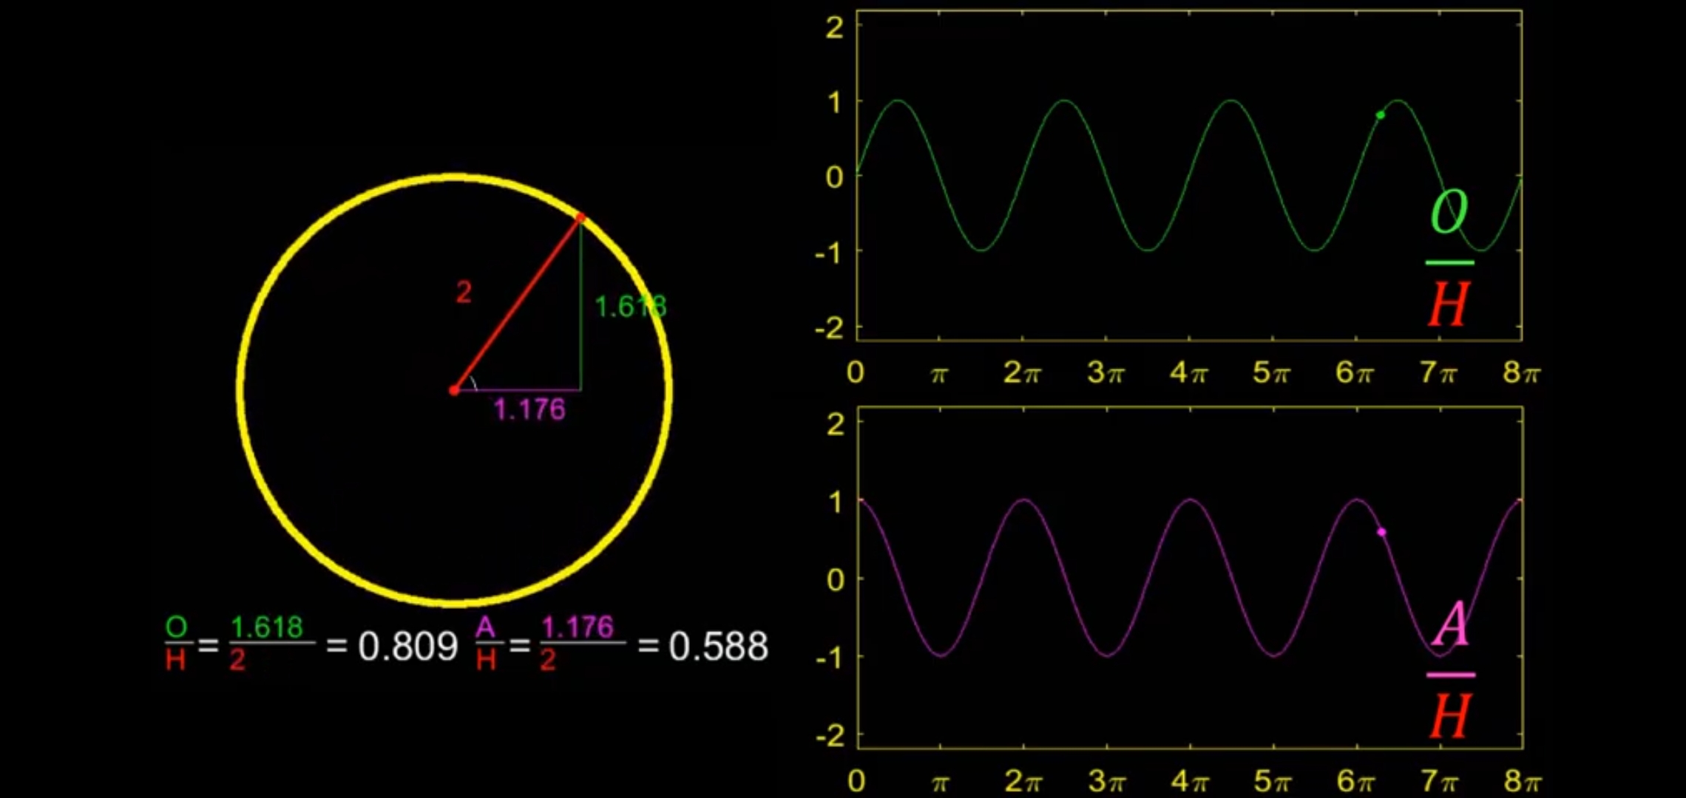The image size is (1686, 798).
Task: Click the -2 axis label on the bottom graph
Action: (x=830, y=736)
